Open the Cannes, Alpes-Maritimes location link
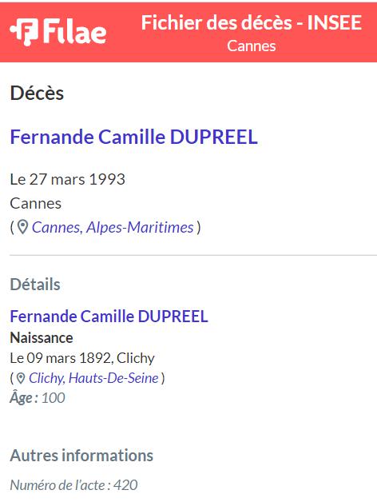 [113, 227]
